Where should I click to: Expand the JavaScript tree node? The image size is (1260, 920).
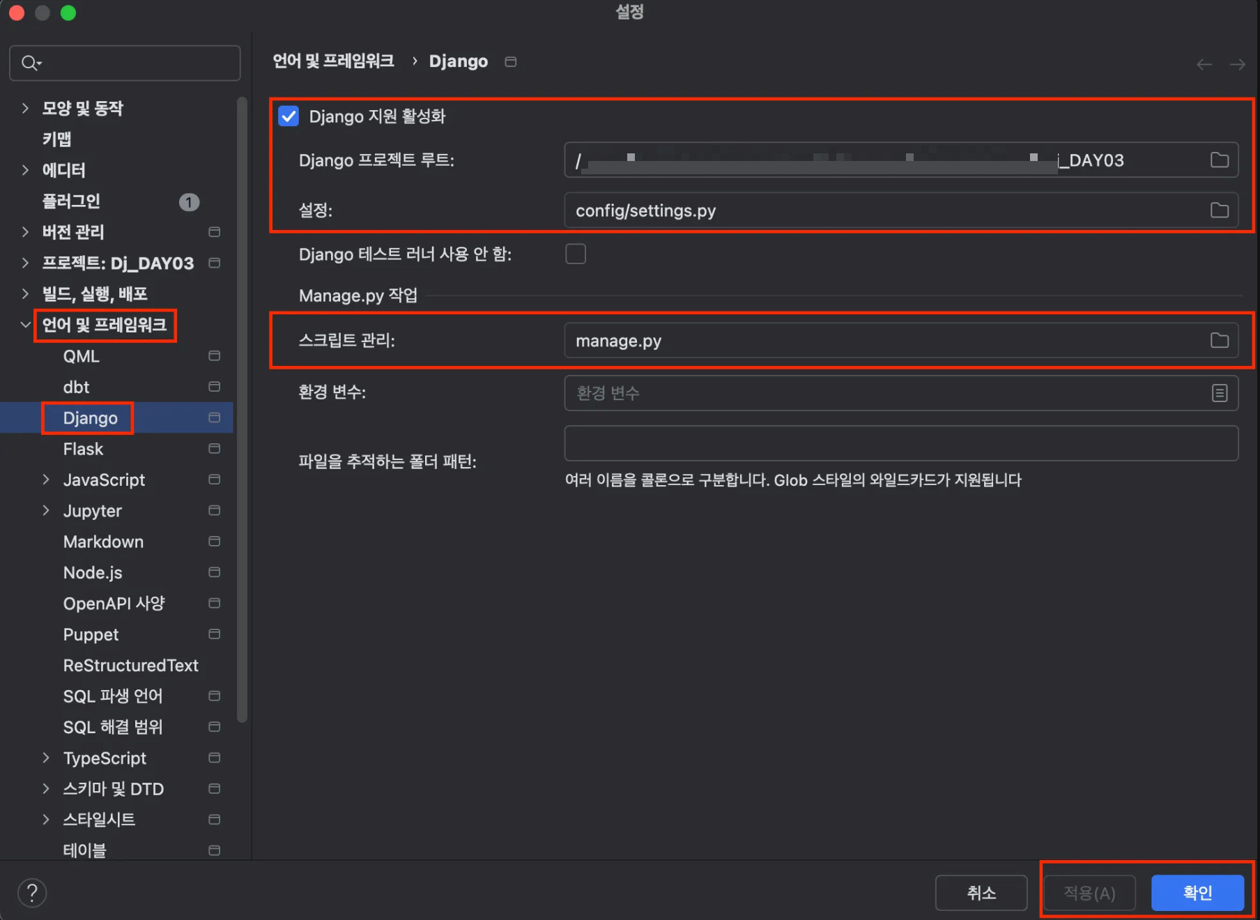[46, 480]
